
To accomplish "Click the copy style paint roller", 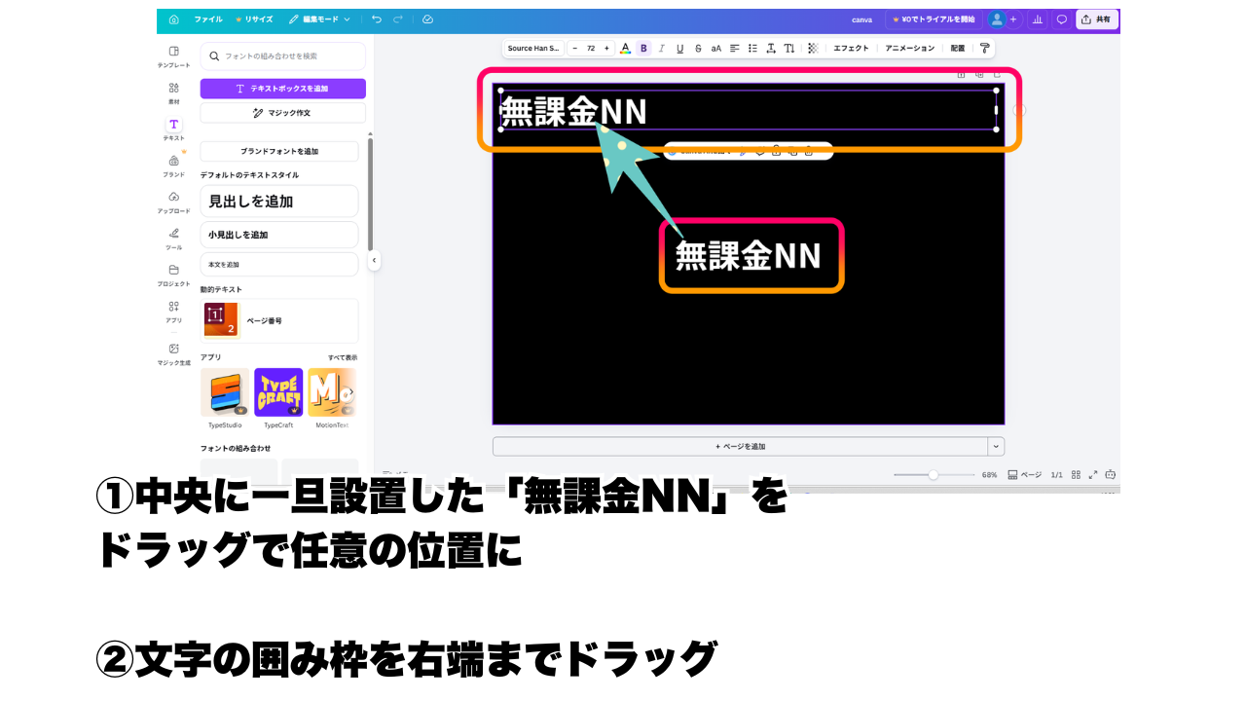I will click(x=984, y=48).
